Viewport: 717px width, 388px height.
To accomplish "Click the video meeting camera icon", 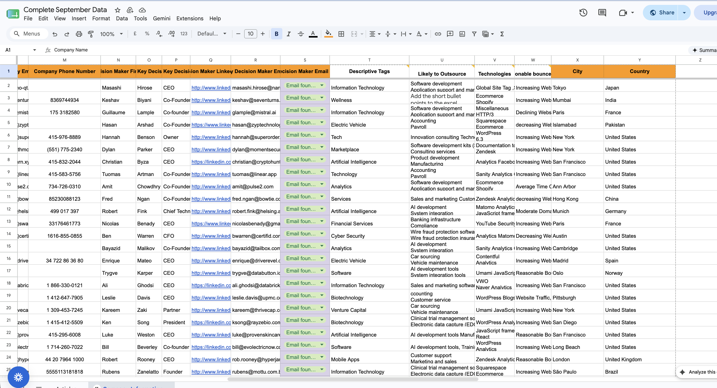I will (x=623, y=13).
